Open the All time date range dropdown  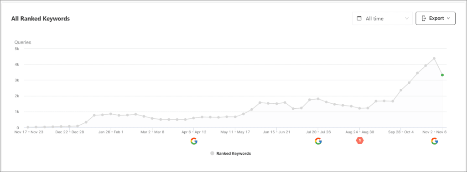(382, 18)
